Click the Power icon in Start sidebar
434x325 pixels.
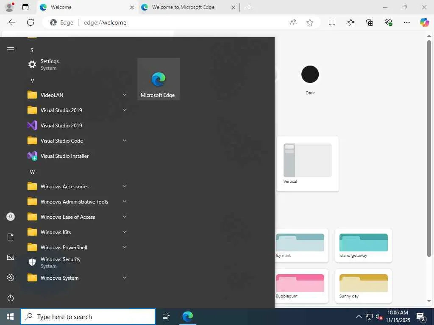pos(11,298)
